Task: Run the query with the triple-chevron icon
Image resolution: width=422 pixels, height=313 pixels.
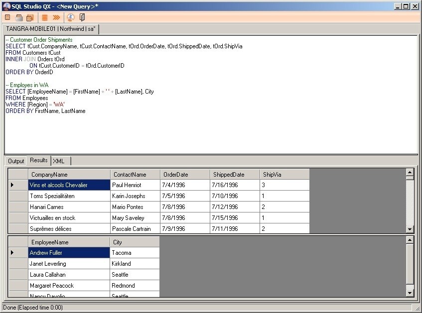Action: point(56,17)
